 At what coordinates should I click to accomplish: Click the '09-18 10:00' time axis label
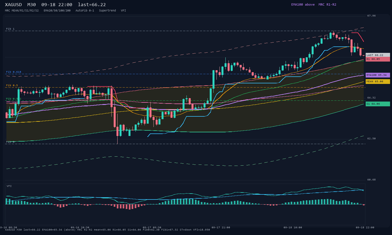click(293, 227)
